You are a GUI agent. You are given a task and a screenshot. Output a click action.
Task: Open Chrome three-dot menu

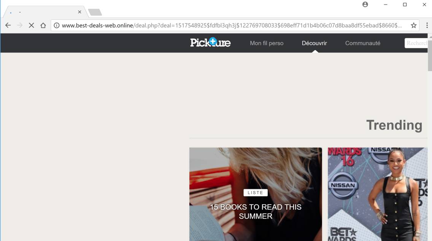tap(427, 25)
